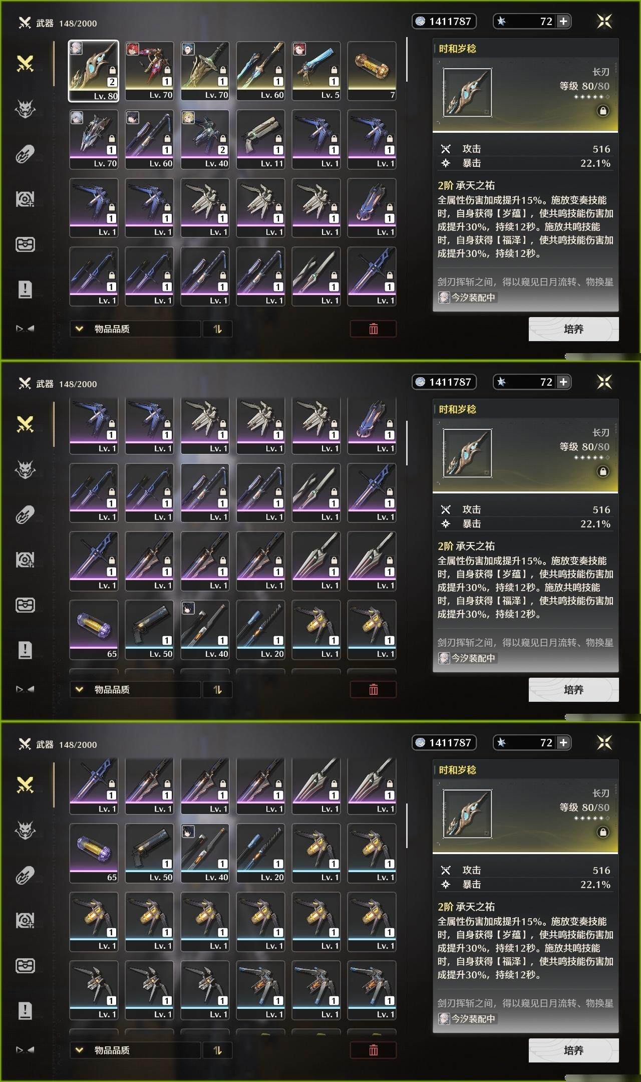The width and height of the screenshot is (641, 1082).
Task: Switch to the chest-shaped category tab in bottom sidebar
Action: tap(25, 965)
